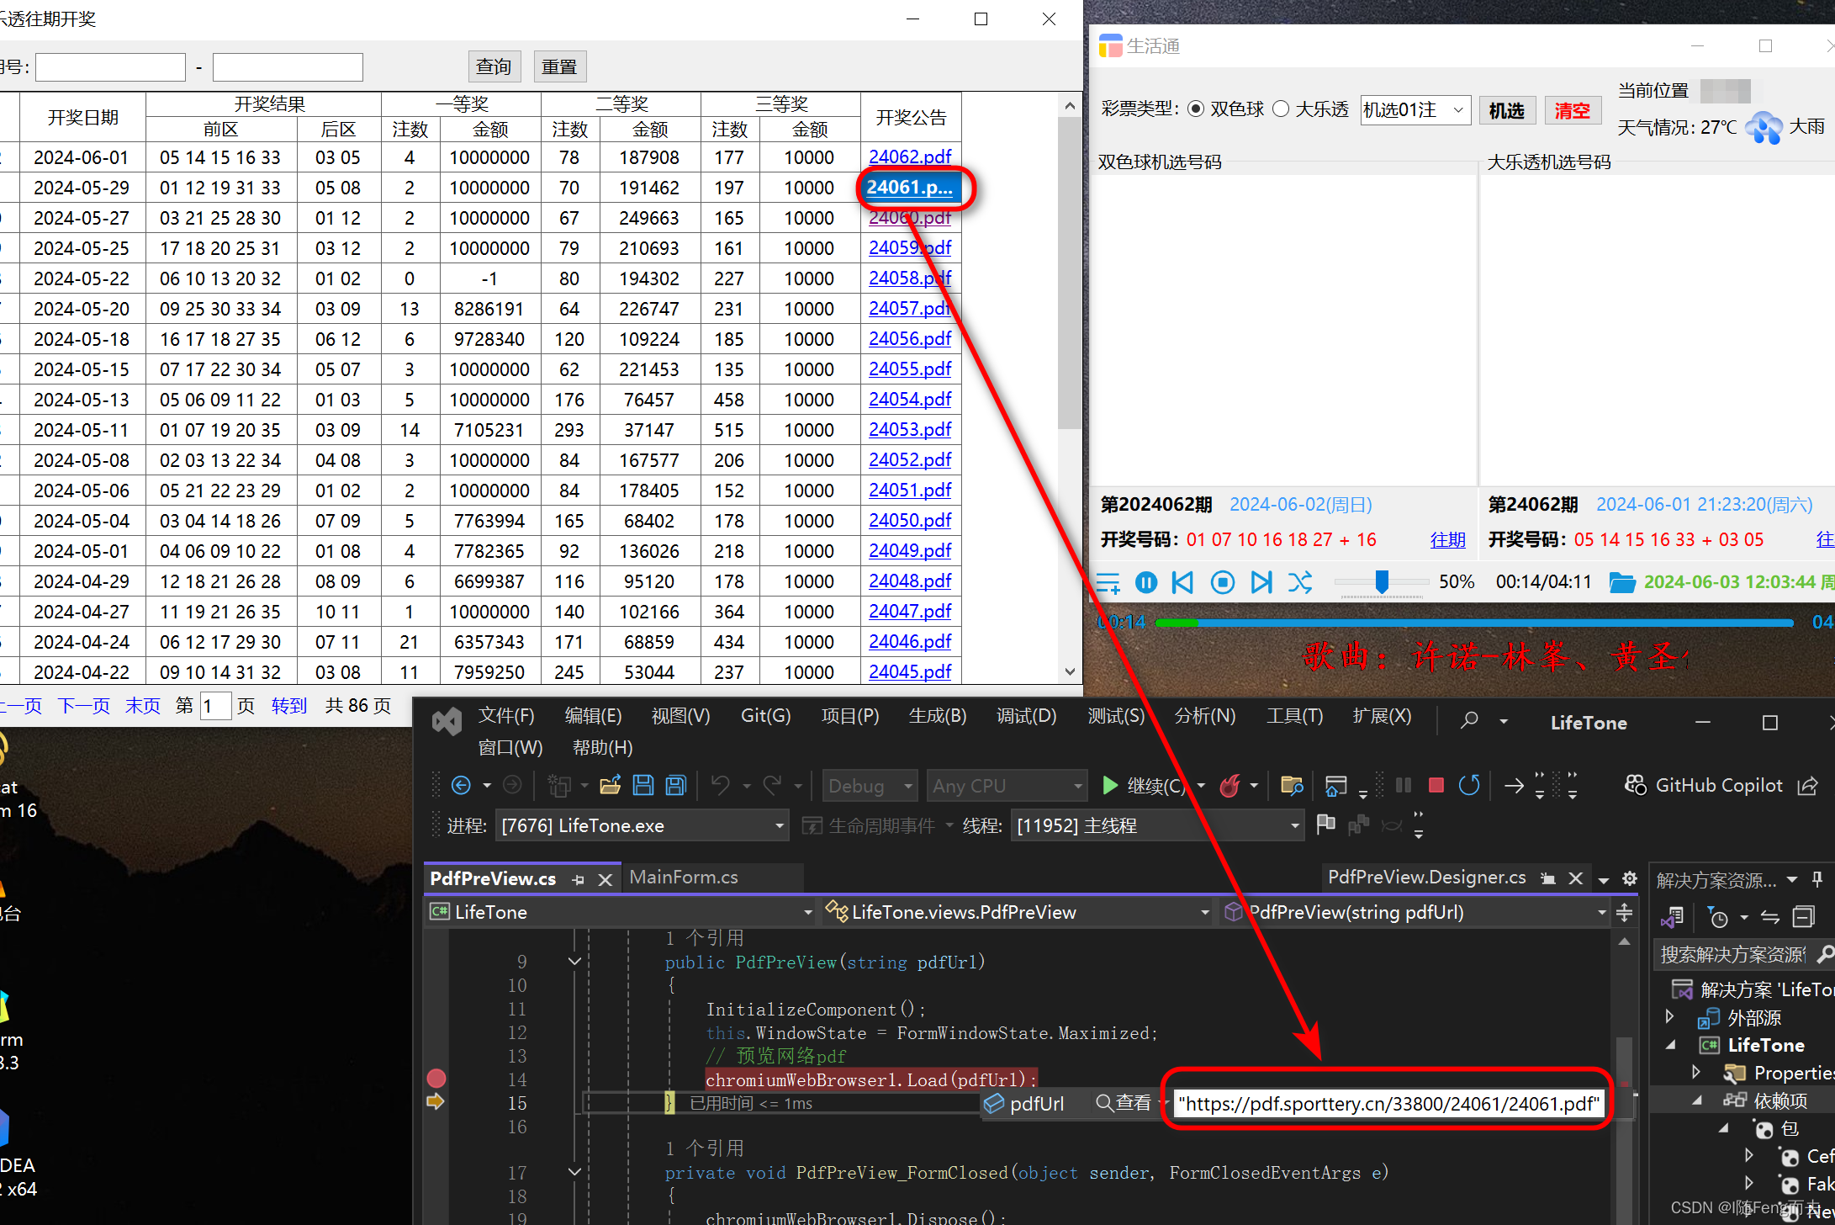Viewport: 1835px width, 1225px height.
Task: Open the Git(G) menu
Action: coord(765,716)
